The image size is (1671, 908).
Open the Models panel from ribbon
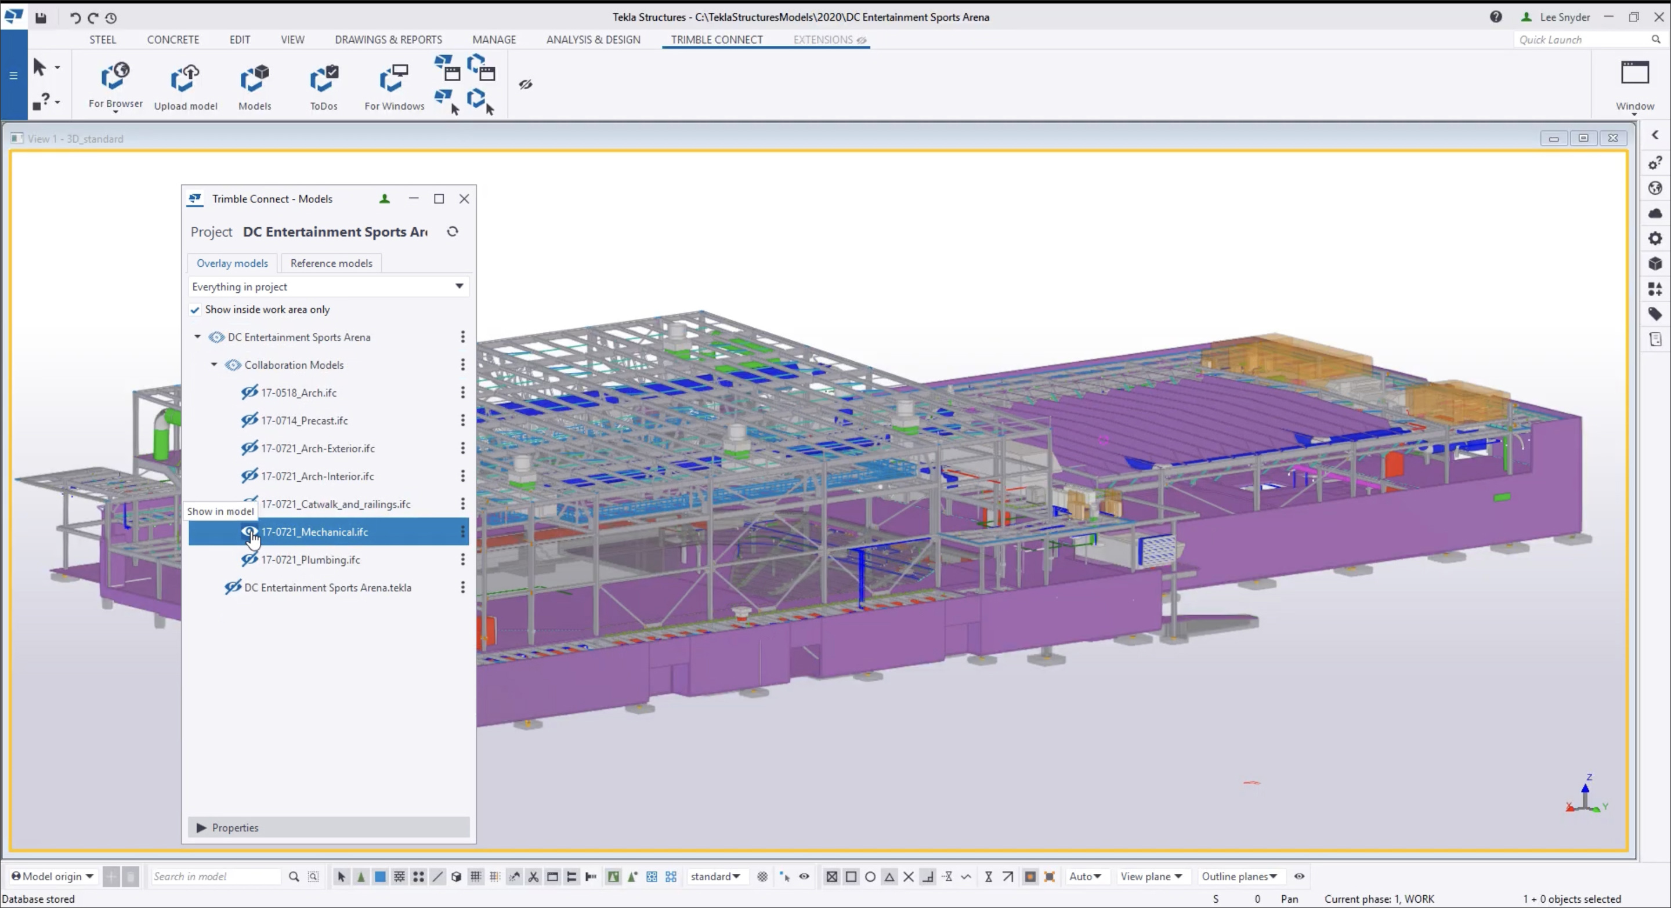pyautogui.click(x=254, y=86)
